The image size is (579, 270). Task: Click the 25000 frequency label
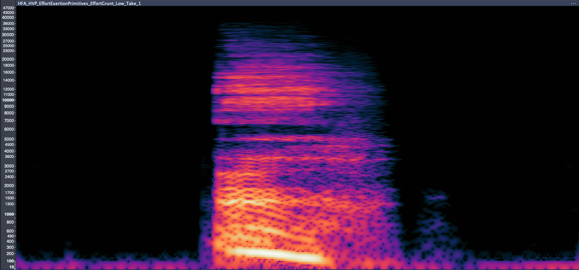[x=8, y=46]
